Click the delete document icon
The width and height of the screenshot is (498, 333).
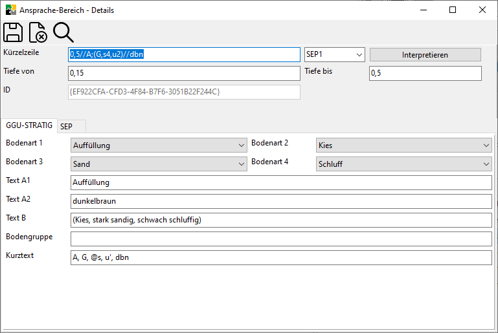[x=38, y=32]
